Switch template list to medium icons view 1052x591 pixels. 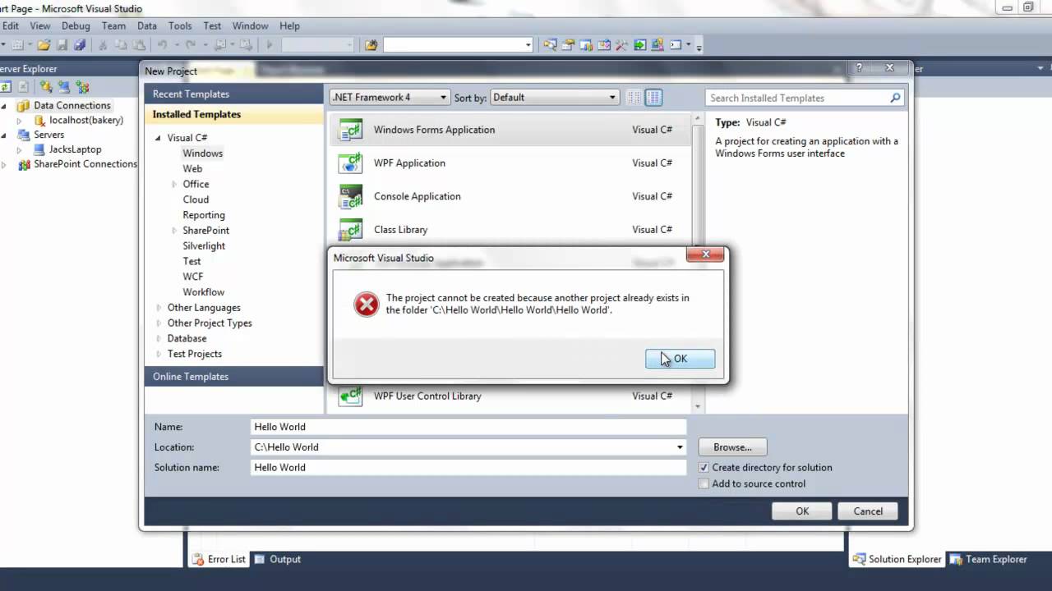[x=653, y=98]
